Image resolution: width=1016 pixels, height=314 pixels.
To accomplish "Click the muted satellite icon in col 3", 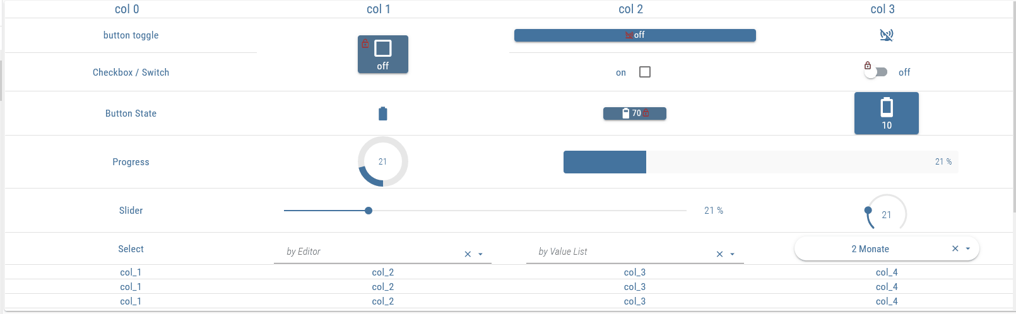I will [887, 35].
